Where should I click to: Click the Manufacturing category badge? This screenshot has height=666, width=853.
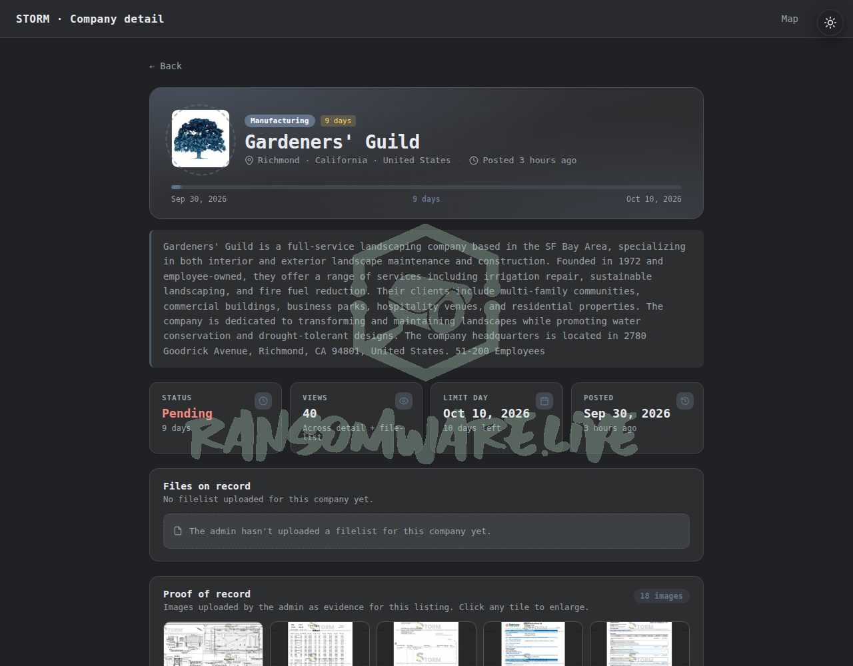[x=280, y=121]
